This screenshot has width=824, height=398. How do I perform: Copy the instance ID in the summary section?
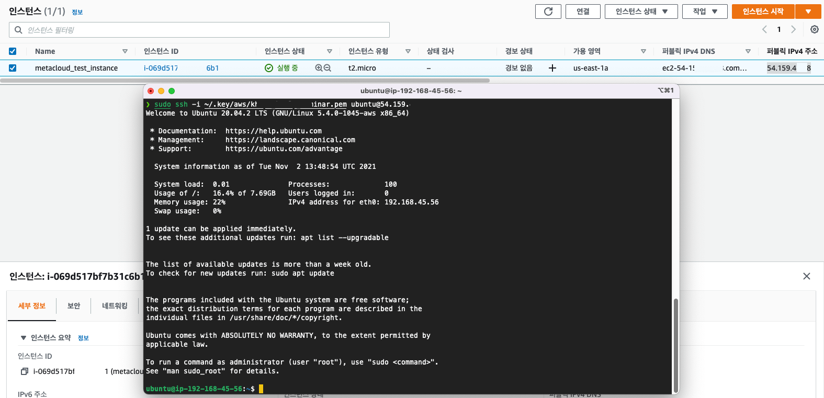24,371
